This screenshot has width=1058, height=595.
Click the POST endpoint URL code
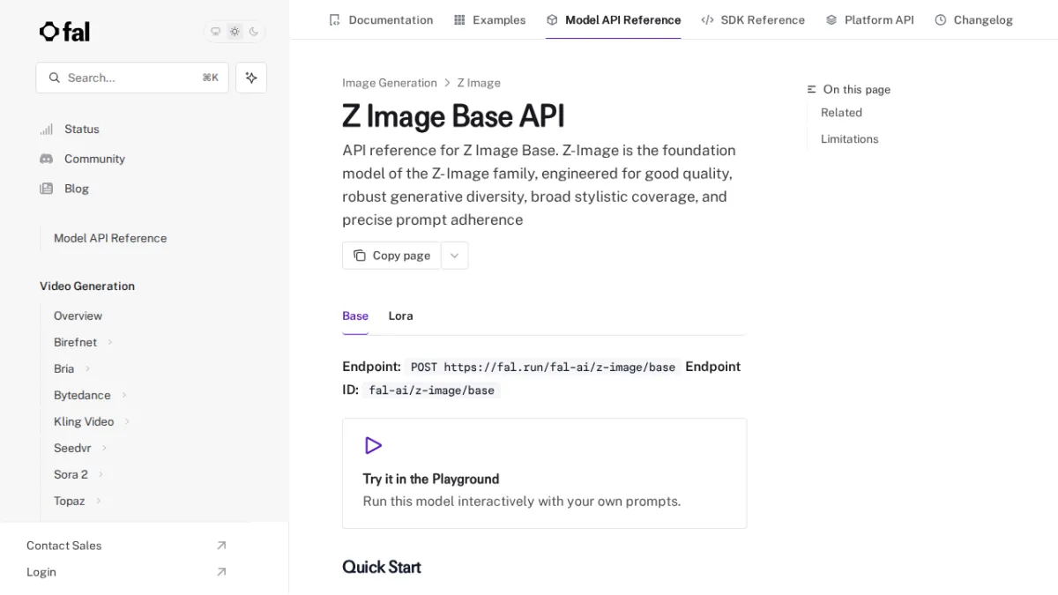click(x=543, y=367)
